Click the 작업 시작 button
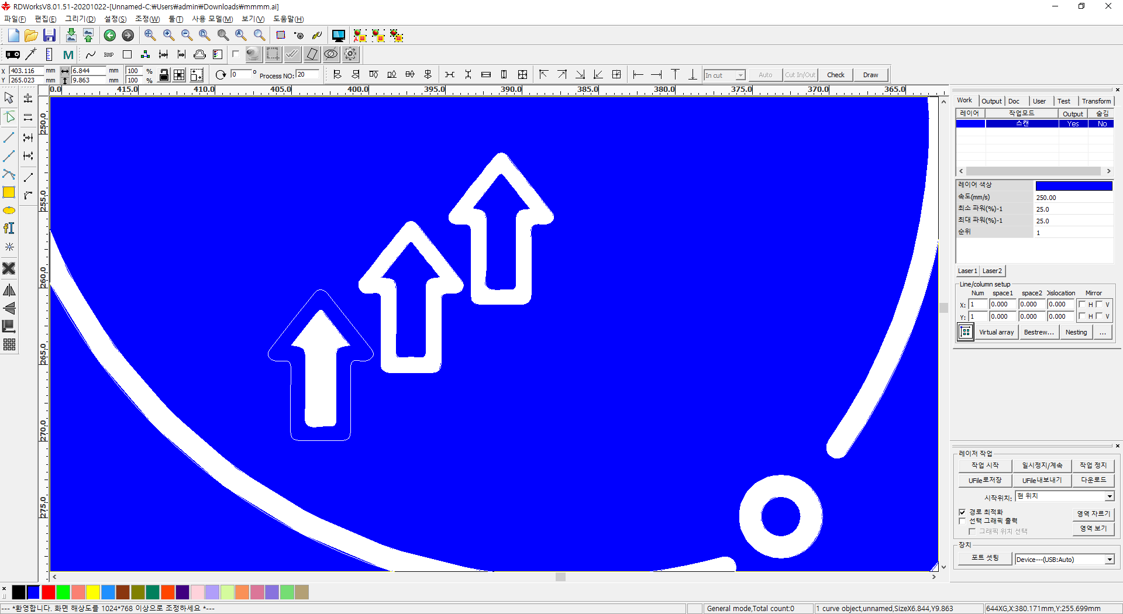The image size is (1123, 614). [985, 465]
